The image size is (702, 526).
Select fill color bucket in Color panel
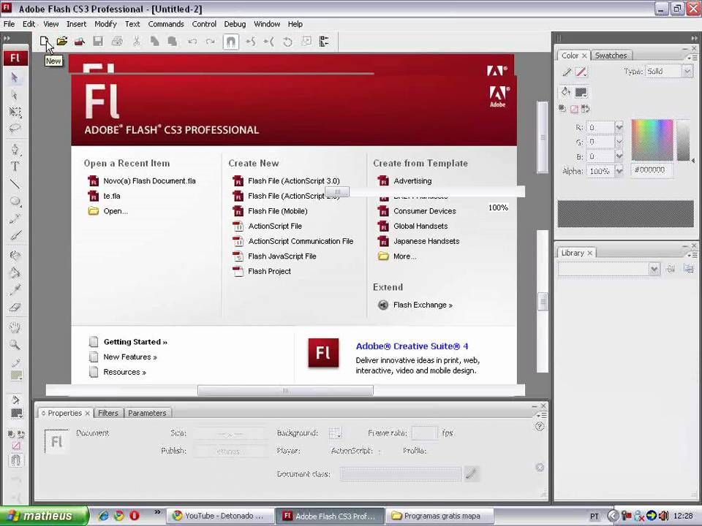566,92
